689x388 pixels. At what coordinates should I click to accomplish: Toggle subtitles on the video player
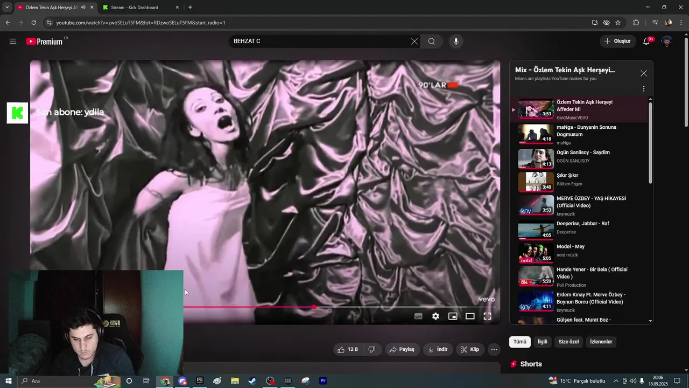pos(418,316)
